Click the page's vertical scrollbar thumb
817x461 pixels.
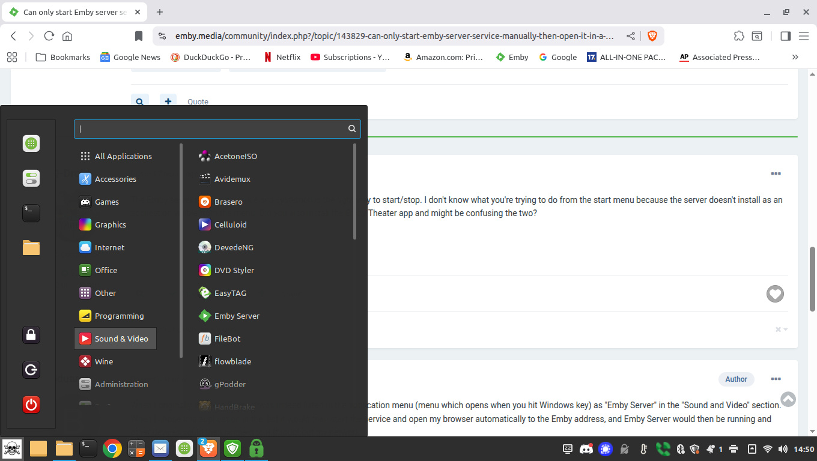(x=813, y=278)
